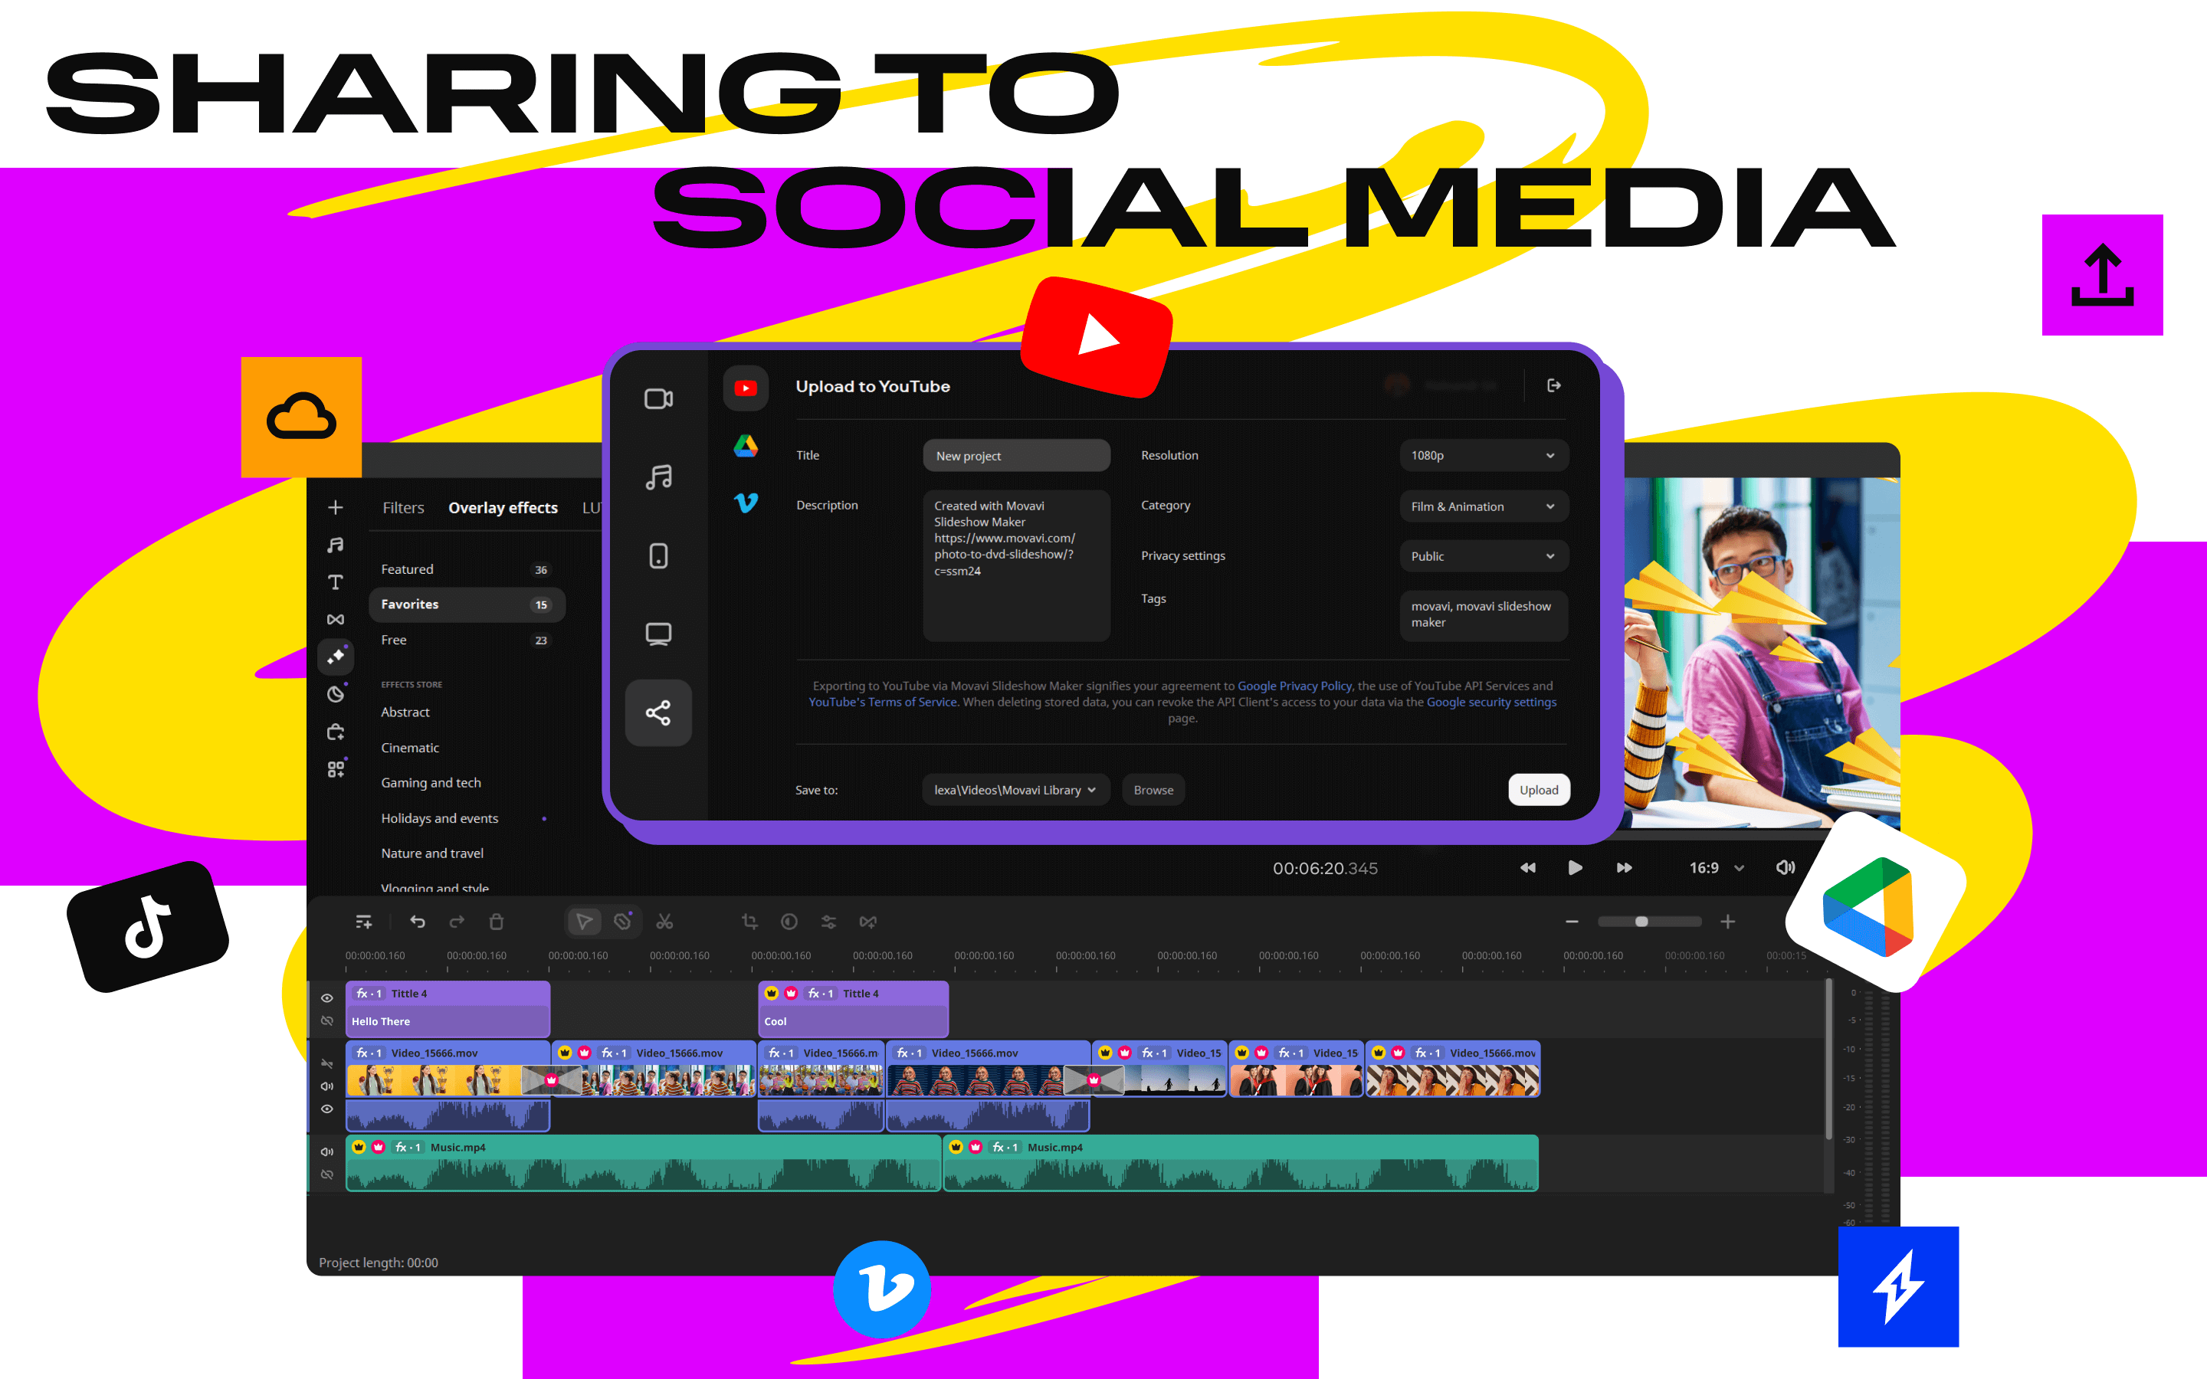
Task: Undo the last action
Action: [418, 922]
